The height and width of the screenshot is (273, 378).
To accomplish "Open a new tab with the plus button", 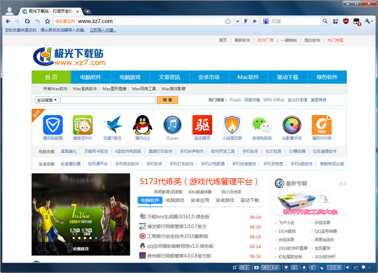I will click(87, 11).
